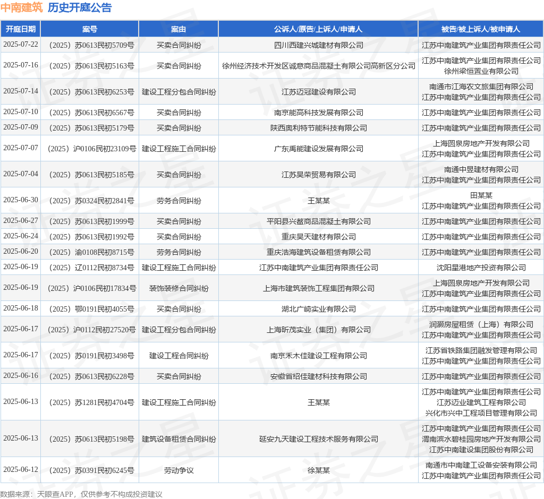Click plaintiff 平阳县兴鳌商品混凝土有限公司

[x=319, y=221]
